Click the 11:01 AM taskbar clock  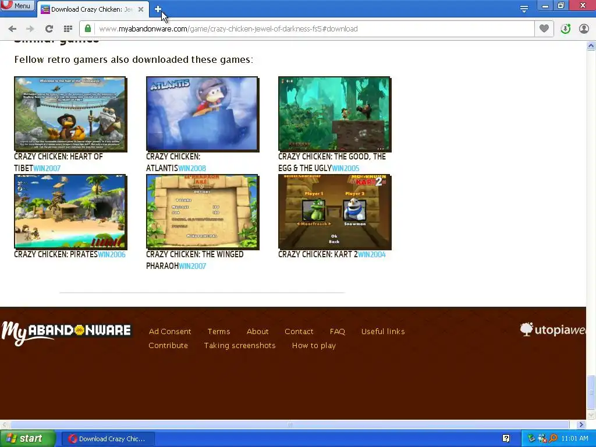(x=574, y=439)
